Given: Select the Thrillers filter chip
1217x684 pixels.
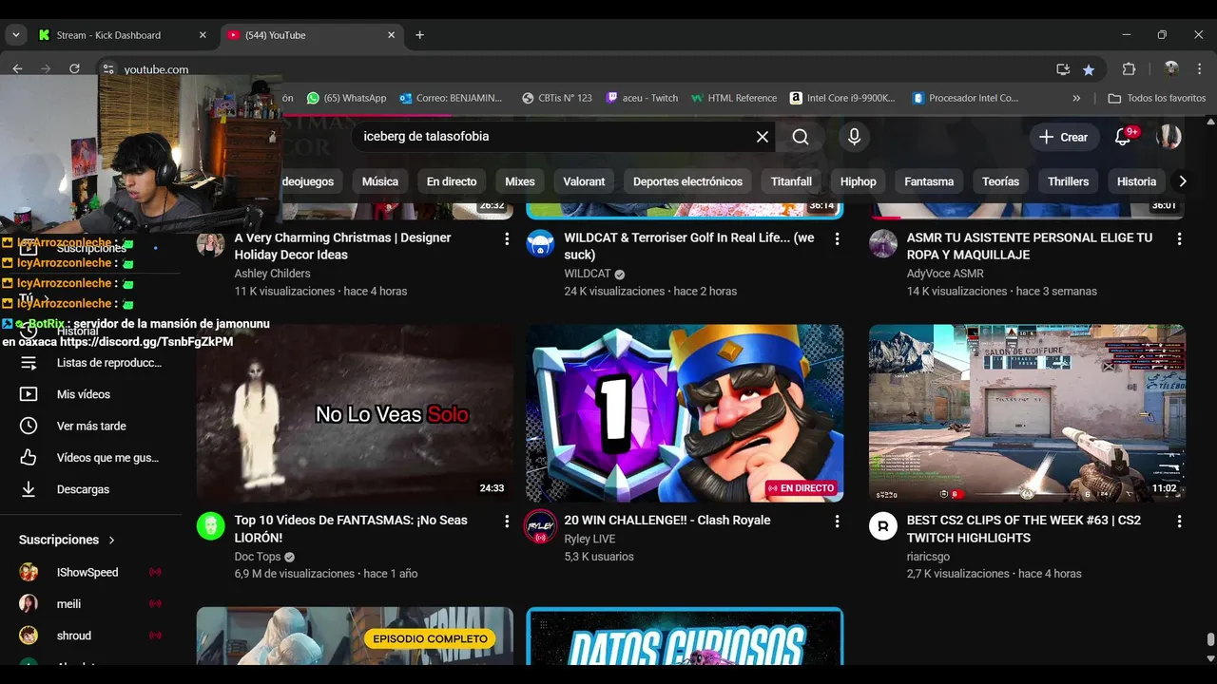Looking at the screenshot, I should pyautogui.click(x=1068, y=181).
